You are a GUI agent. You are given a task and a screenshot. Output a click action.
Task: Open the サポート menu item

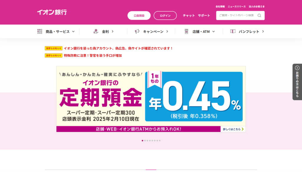[204, 16]
